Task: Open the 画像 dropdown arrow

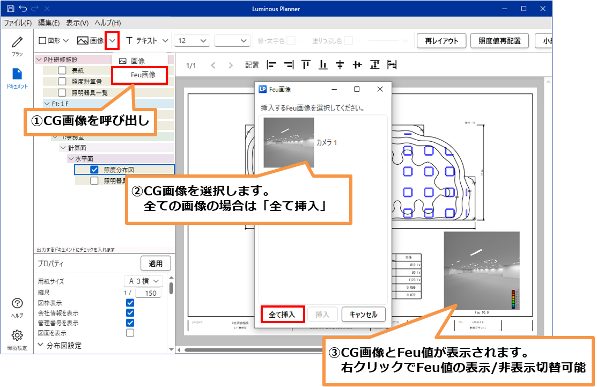Action: (x=112, y=40)
